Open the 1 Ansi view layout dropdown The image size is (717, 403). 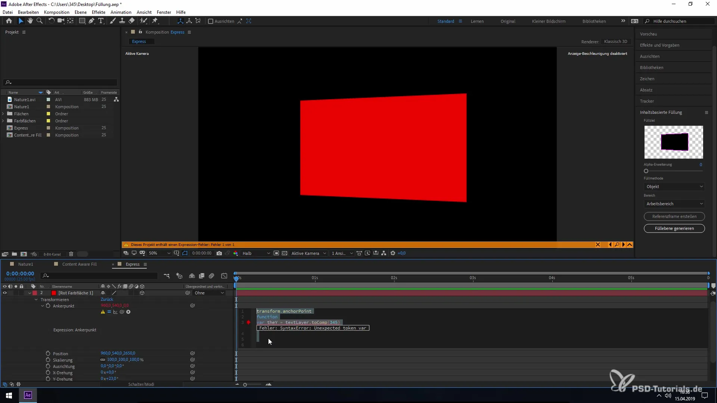point(342,253)
